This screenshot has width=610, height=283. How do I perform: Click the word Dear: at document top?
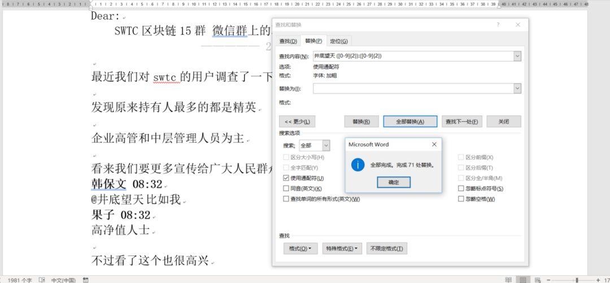pos(106,16)
